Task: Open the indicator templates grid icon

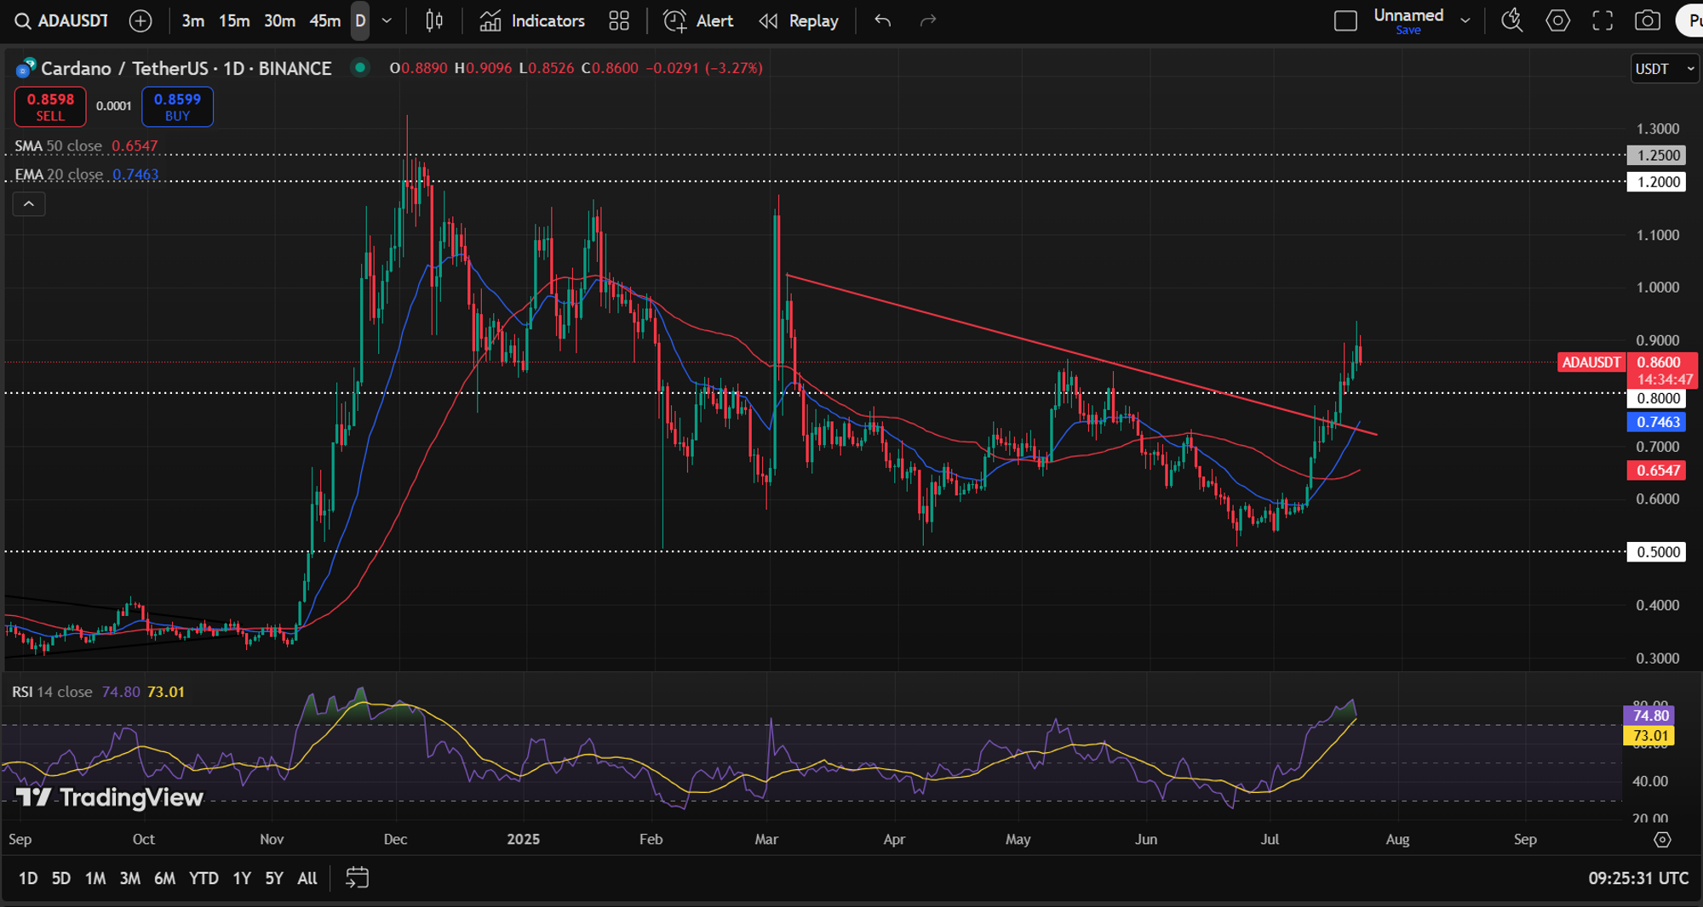Action: click(619, 21)
